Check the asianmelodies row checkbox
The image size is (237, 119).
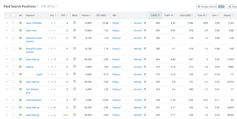[x=13, y=100]
